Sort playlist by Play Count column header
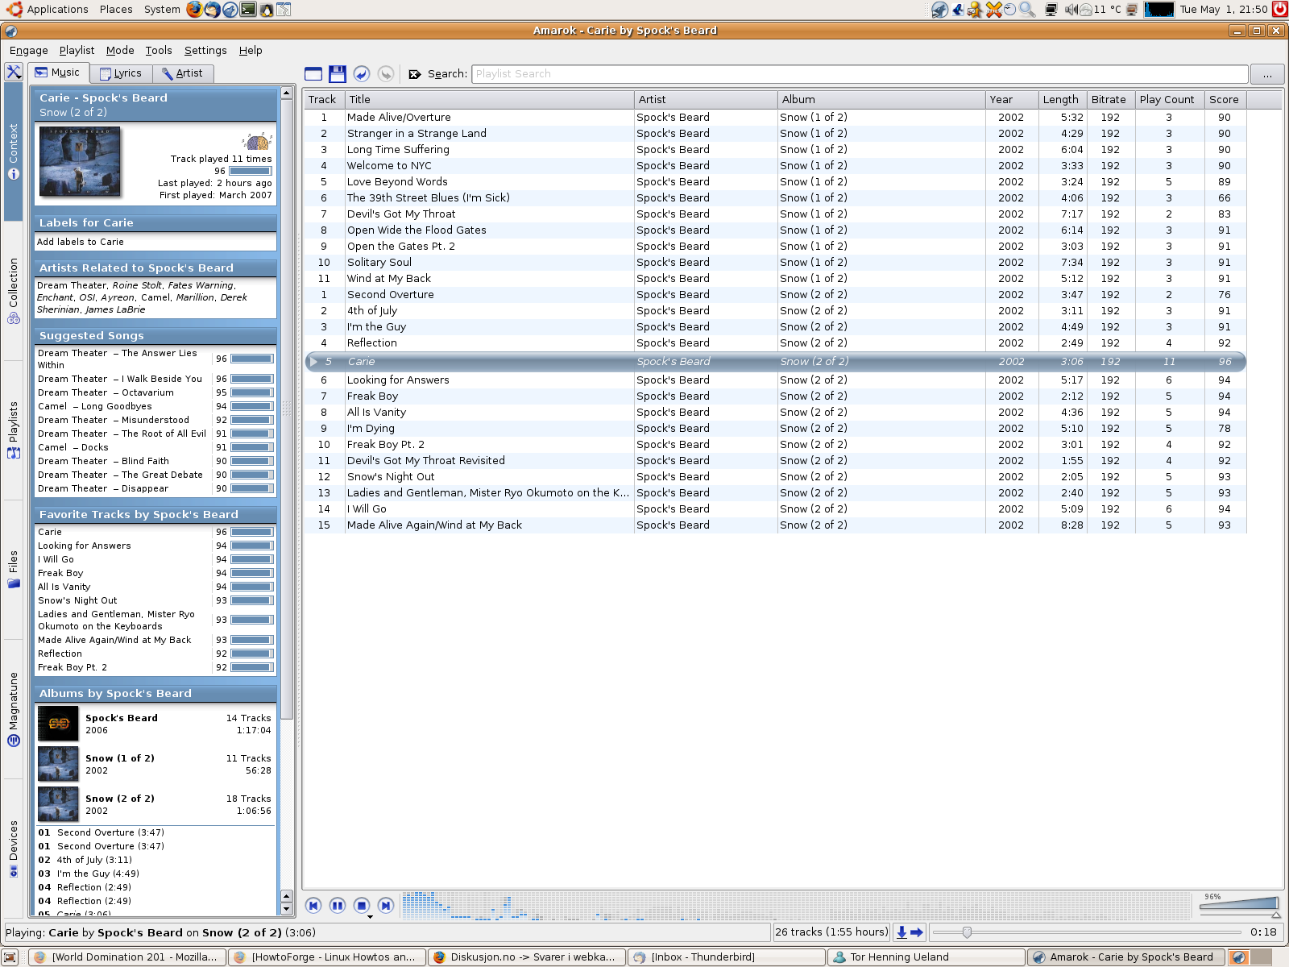This screenshot has width=1289, height=967. (x=1168, y=100)
